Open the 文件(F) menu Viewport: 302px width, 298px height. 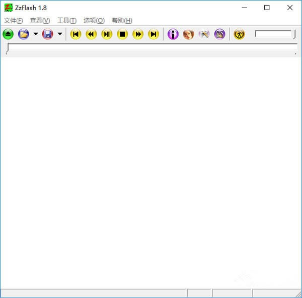click(x=13, y=21)
